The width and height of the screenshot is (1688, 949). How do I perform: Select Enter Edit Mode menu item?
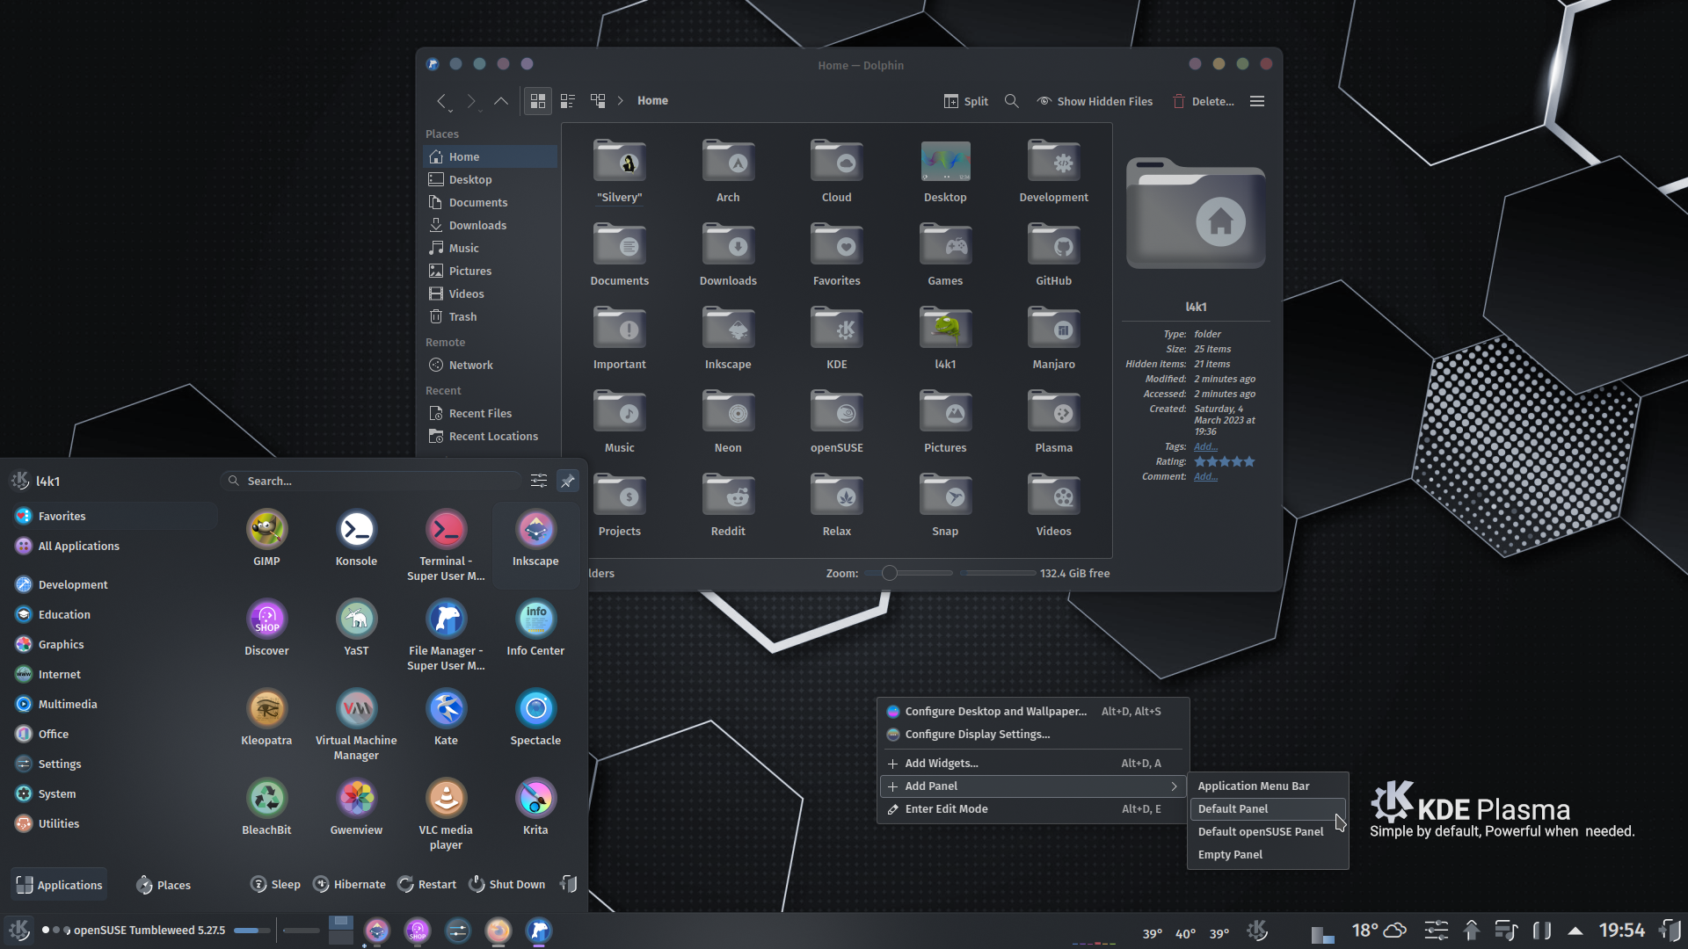click(1033, 809)
